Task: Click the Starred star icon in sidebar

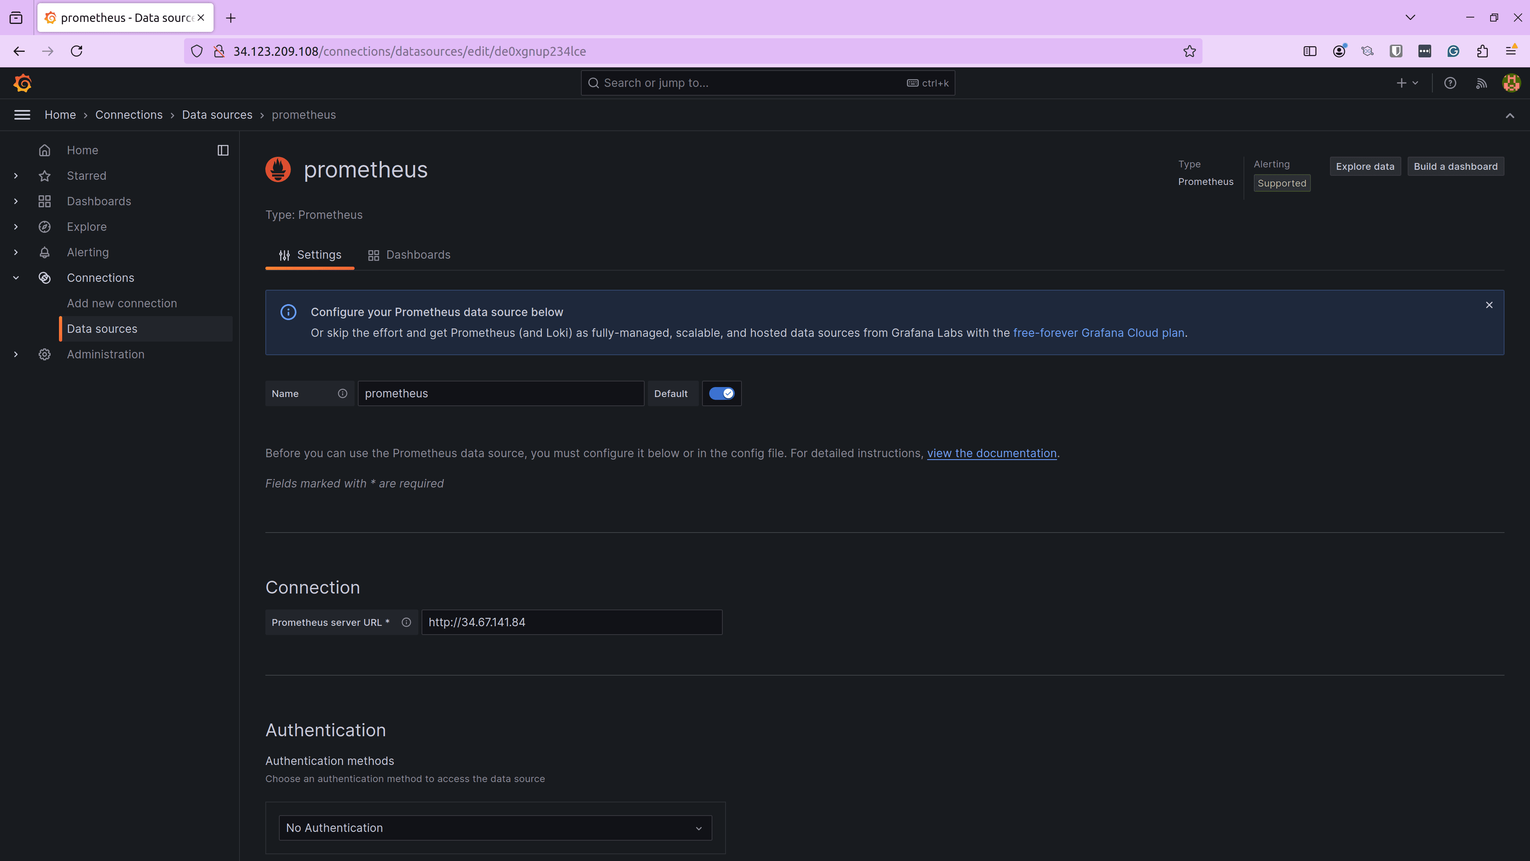Action: [45, 176]
